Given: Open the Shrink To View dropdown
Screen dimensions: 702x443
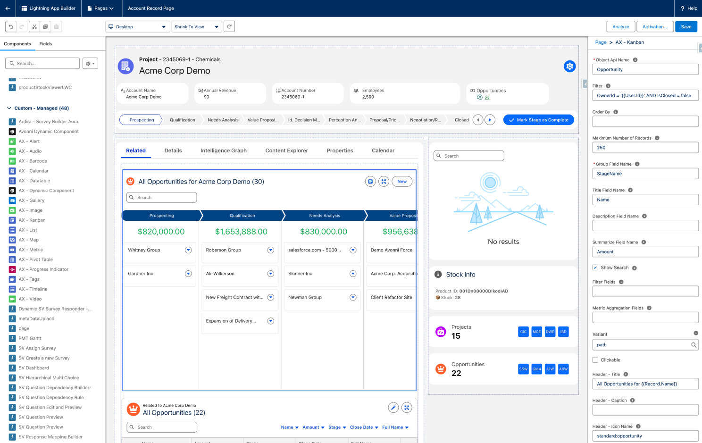Looking at the screenshot, I should (x=196, y=27).
